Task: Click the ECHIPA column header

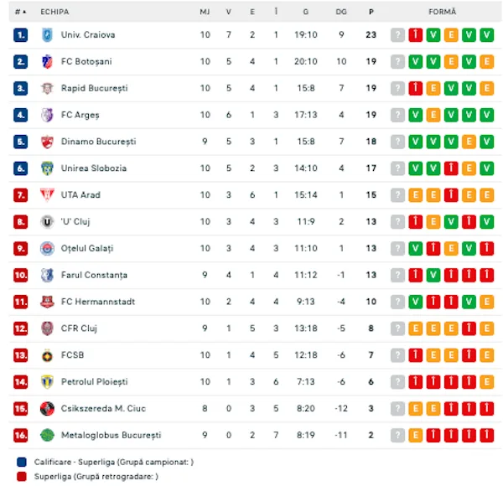Action: point(54,12)
